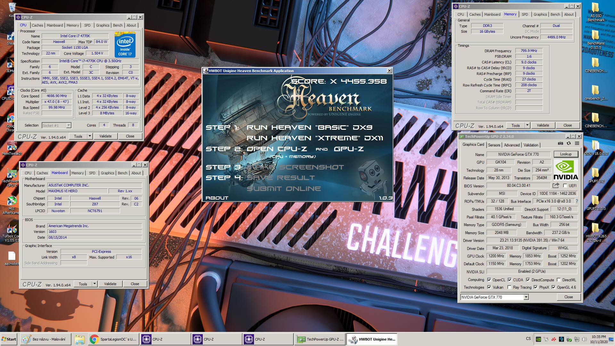
Task: Open the GPU selection dropdown in GPU-Z
Action: coord(526,297)
